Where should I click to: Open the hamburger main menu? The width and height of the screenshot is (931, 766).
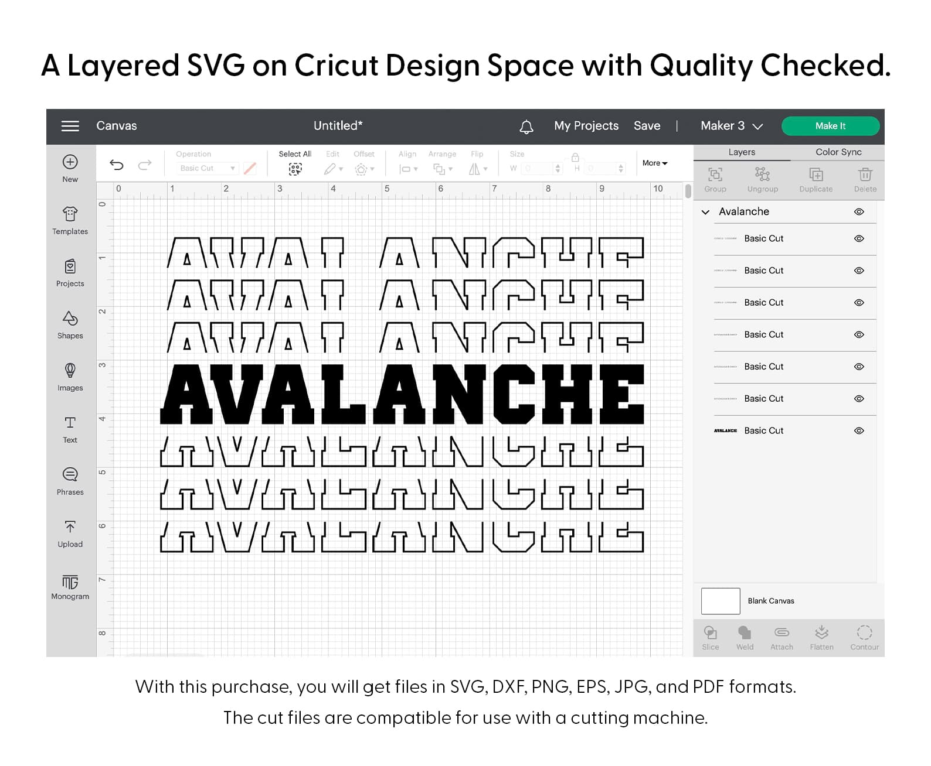tap(70, 126)
